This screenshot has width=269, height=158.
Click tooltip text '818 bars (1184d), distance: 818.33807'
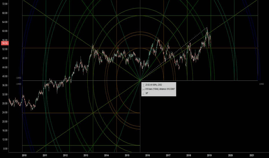(x=160, y=89)
